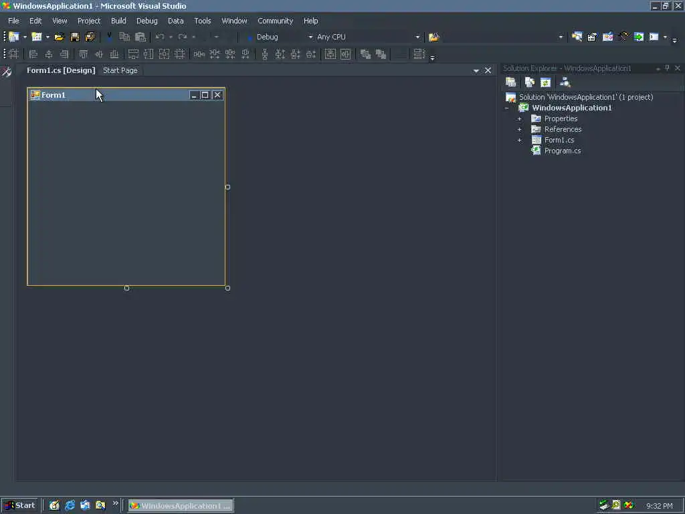The height and width of the screenshot is (514, 685).
Task: Click Make Horizontal Spacing Equal icon
Action: (x=199, y=54)
